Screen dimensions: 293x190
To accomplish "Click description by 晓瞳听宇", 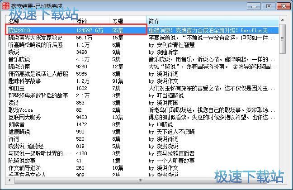I will point(164,52).
